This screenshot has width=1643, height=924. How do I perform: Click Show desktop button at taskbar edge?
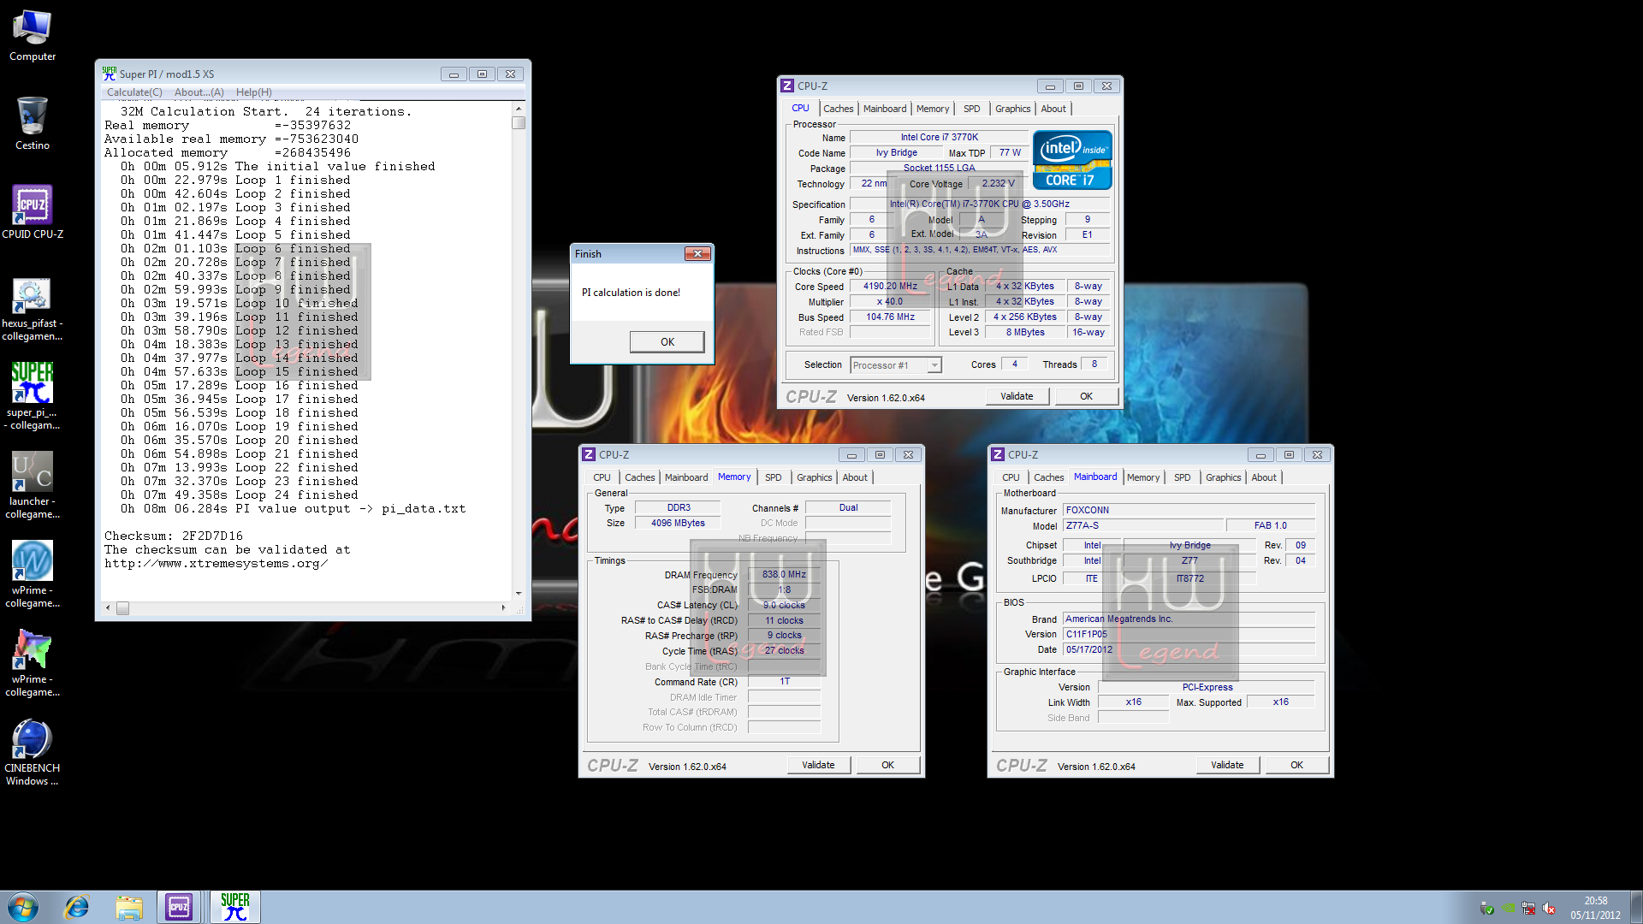coord(1636,907)
